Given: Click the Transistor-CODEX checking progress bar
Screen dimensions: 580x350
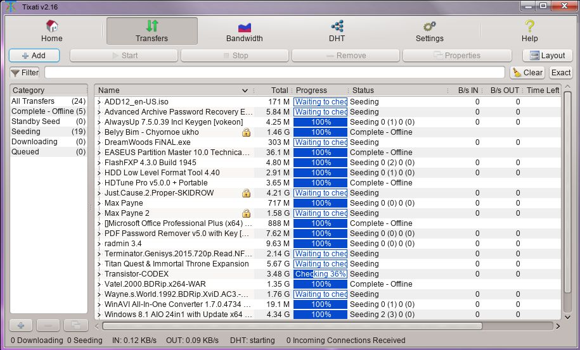Looking at the screenshot, I should point(320,274).
